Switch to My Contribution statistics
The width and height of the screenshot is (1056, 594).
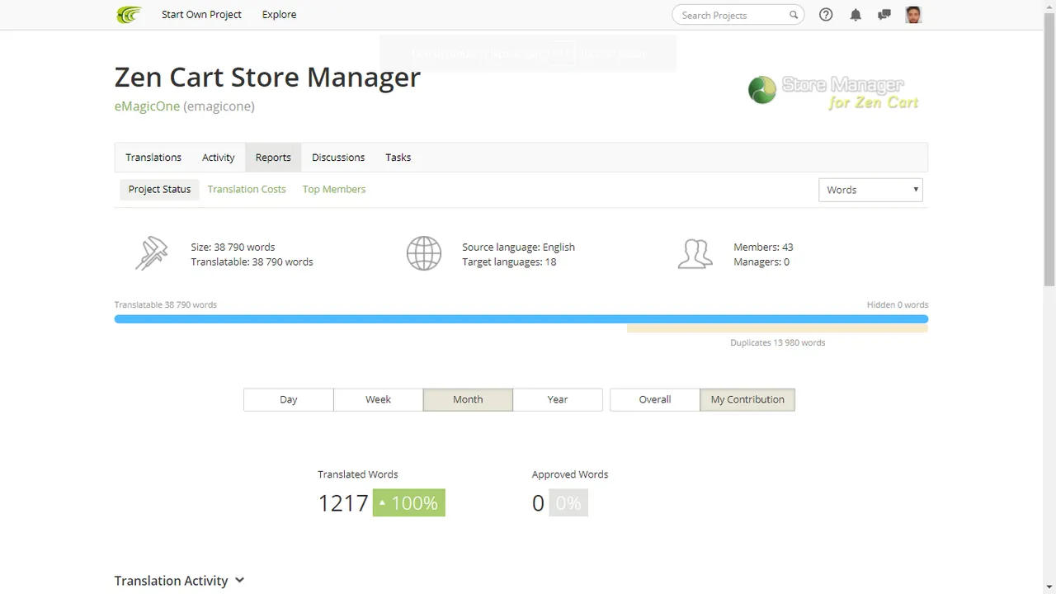click(x=747, y=399)
